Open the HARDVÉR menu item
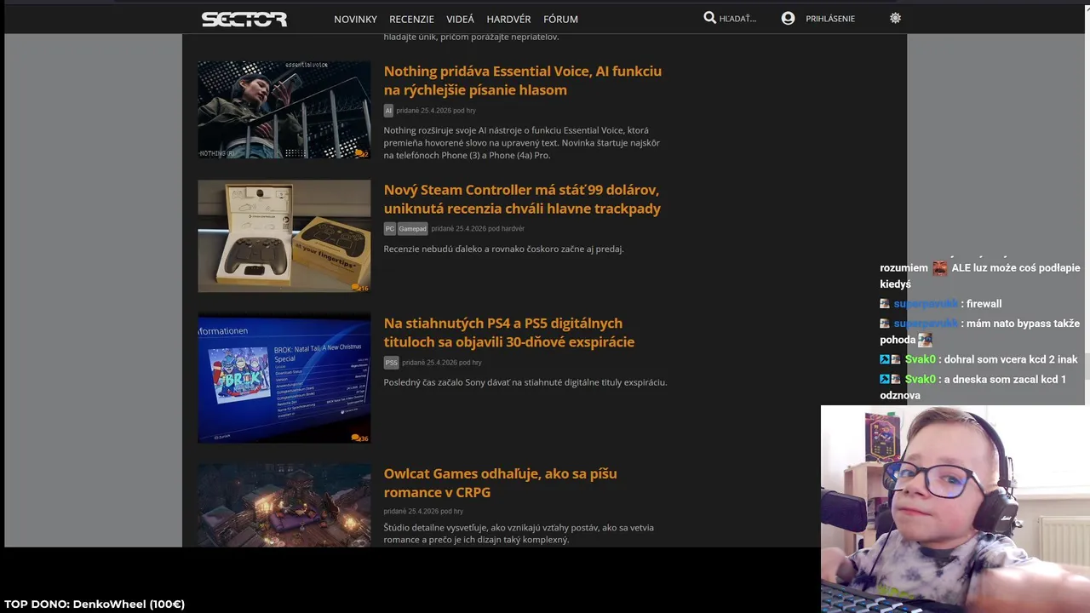Viewport: 1090px width, 613px height. coord(508,19)
